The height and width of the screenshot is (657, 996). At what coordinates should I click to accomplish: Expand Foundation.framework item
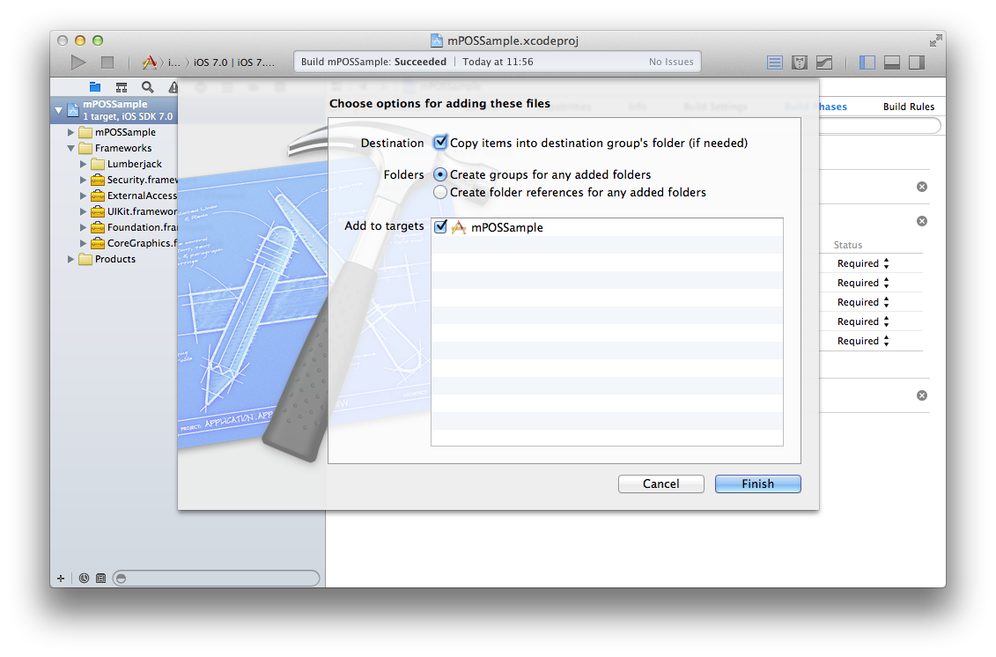[83, 227]
